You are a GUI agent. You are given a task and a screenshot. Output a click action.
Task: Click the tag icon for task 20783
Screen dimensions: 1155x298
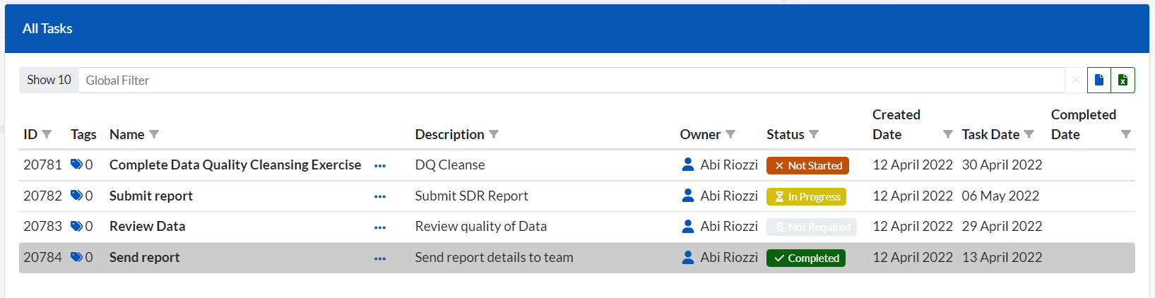[x=76, y=226]
